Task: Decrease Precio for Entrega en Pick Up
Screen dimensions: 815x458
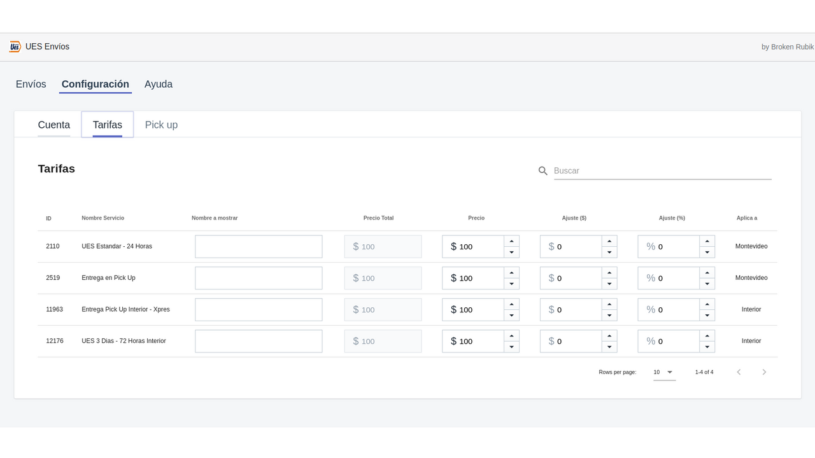Action: 512,283
